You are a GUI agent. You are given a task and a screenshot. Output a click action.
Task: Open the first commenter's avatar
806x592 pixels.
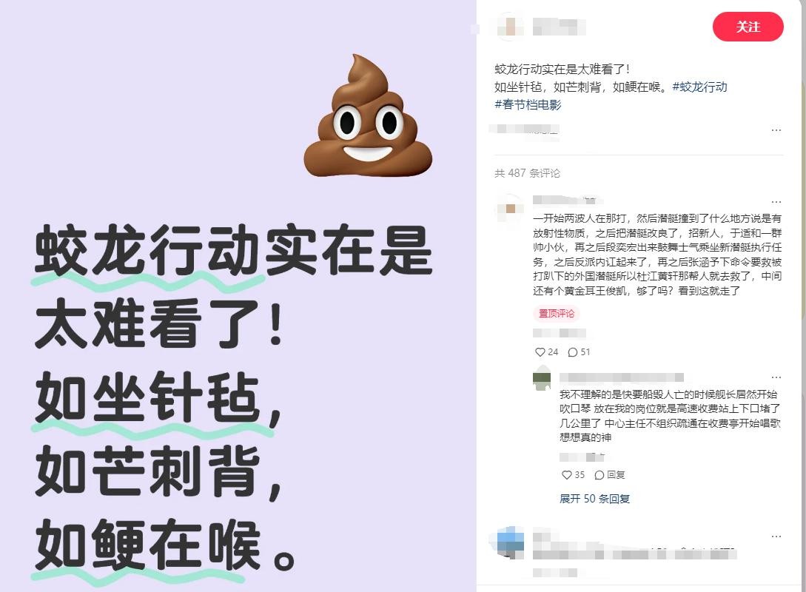510,209
